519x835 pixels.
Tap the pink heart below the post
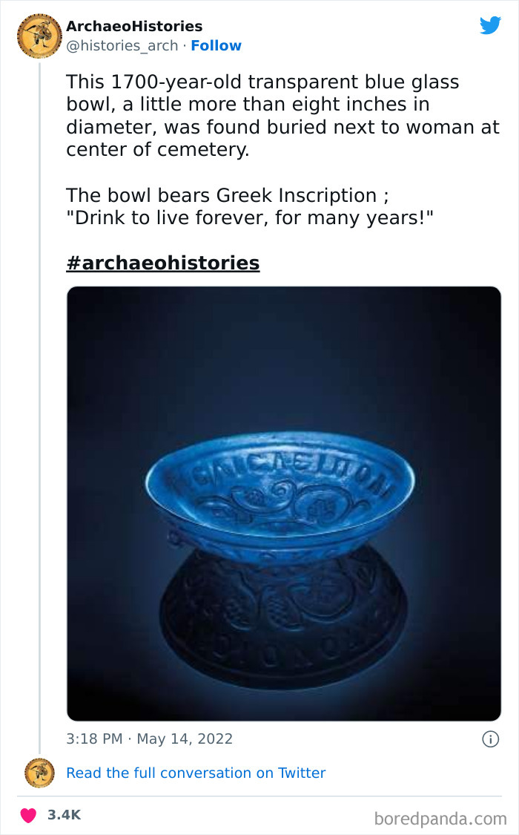coord(28,814)
